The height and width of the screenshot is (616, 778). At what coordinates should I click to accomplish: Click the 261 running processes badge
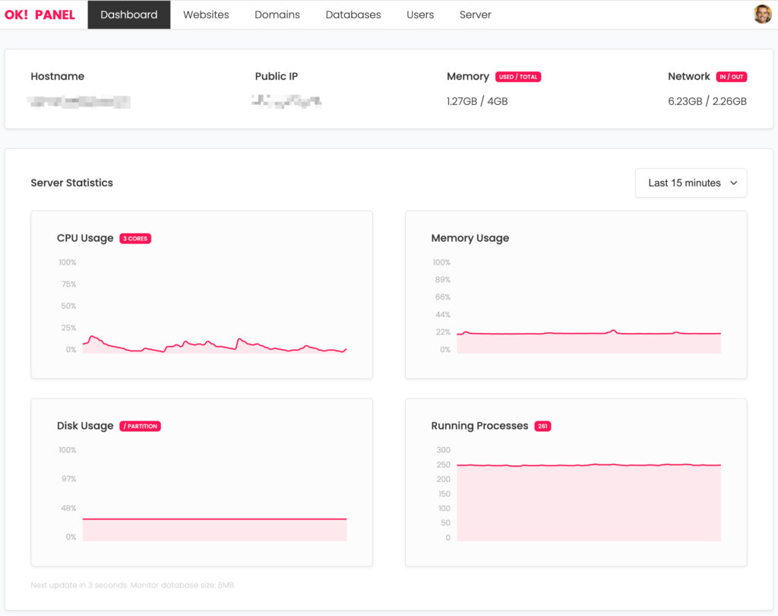point(542,427)
